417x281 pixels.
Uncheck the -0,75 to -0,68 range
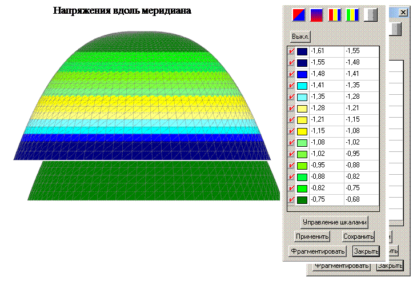291,200
